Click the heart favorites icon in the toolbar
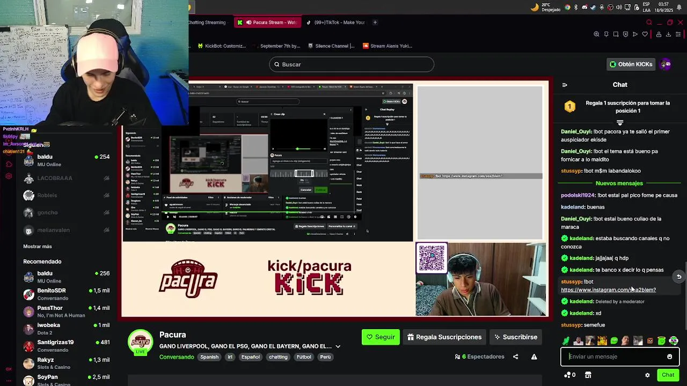 645,34
